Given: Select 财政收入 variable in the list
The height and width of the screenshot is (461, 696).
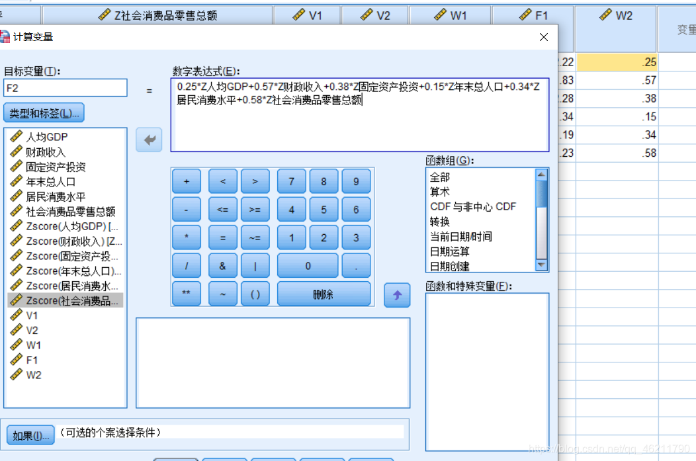Looking at the screenshot, I should [45, 152].
